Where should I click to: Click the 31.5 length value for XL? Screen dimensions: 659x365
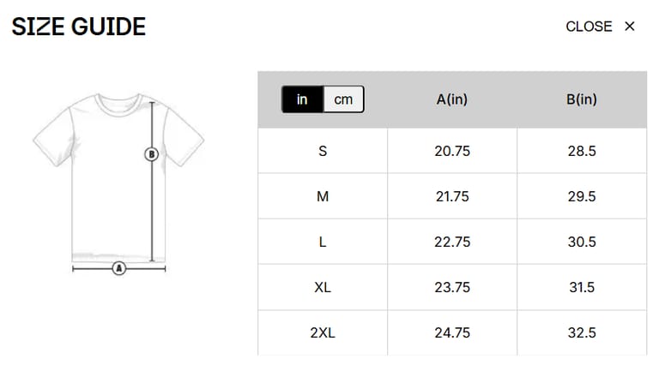click(581, 288)
